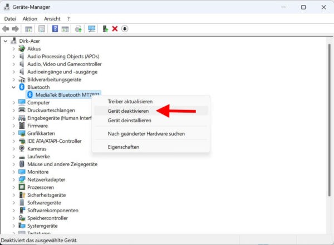Expand Audio Processing Objects (APOs)
The height and width of the screenshot is (245, 334).
click(x=13, y=56)
